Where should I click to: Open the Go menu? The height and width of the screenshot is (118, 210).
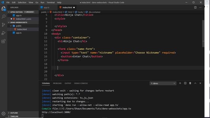[x=37, y=2]
